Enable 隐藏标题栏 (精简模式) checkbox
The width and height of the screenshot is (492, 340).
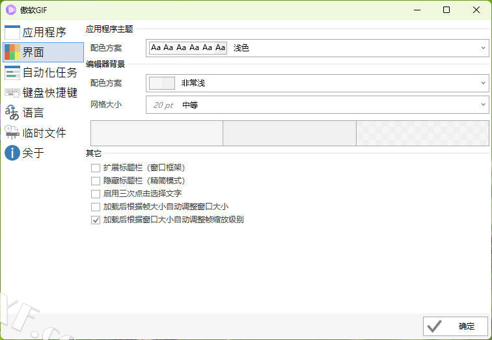click(x=96, y=181)
